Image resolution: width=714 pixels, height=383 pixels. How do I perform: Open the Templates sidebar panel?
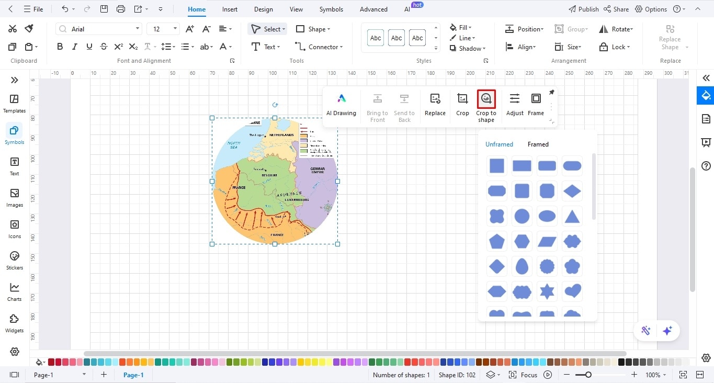coord(15,104)
